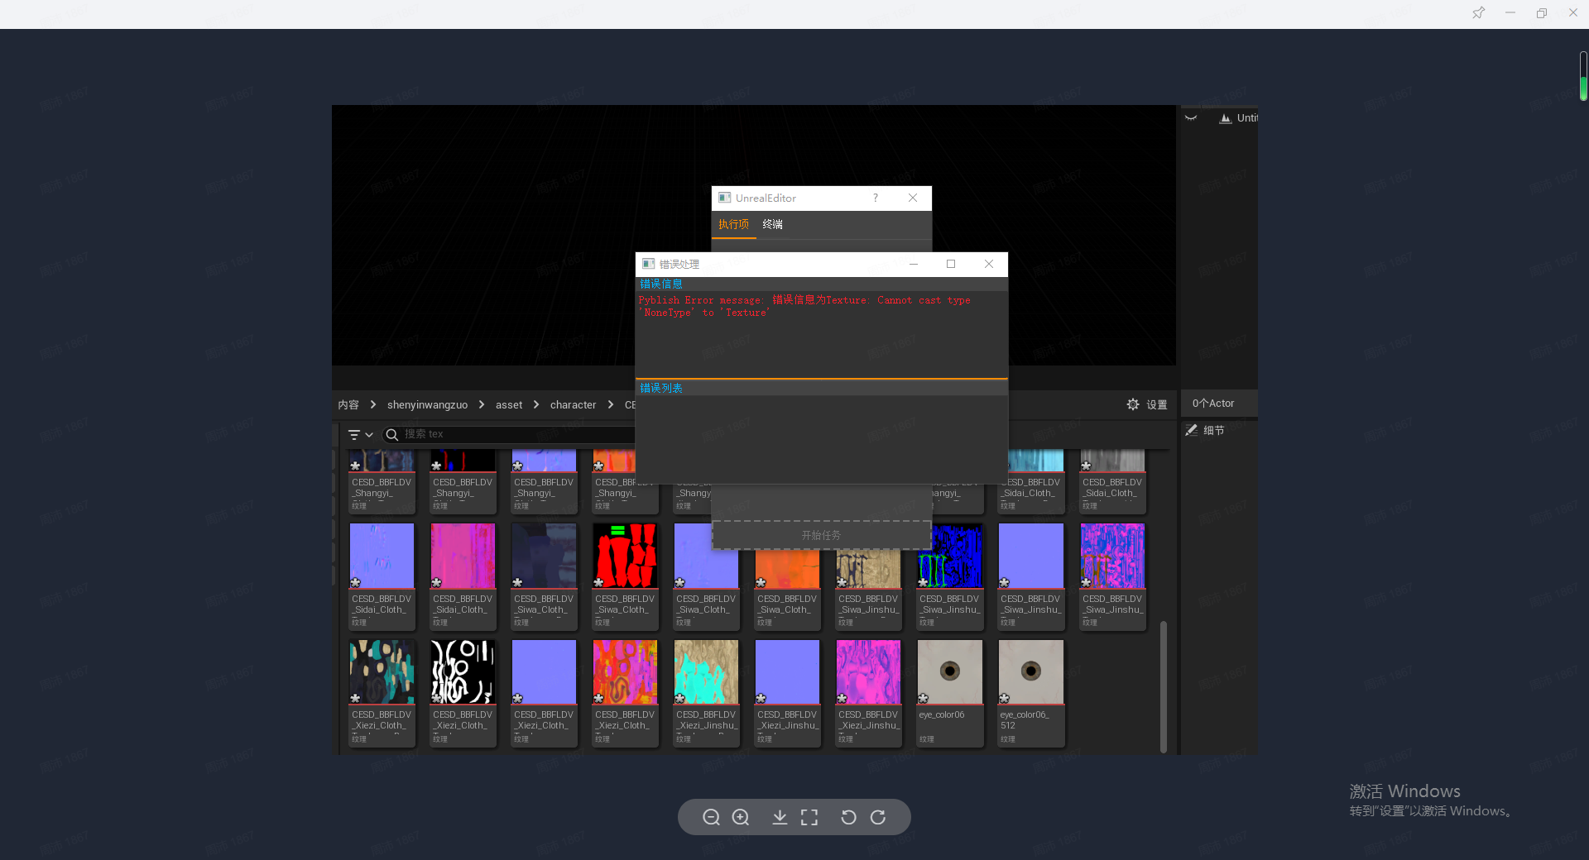Click the help question mark in UnrealEditor dialog
The width and height of the screenshot is (1589, 860).
[876, 198]
